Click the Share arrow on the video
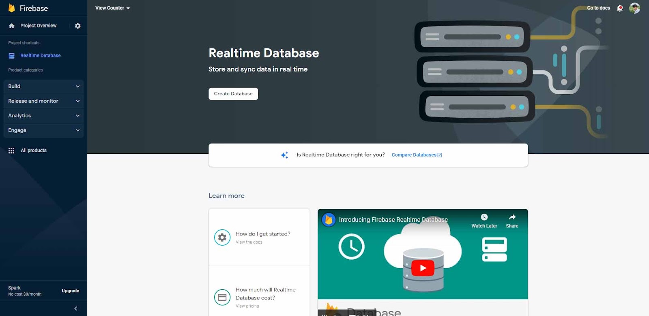Image resolution: width=649 pixels, height=316 pixels. tap(512, 217)
